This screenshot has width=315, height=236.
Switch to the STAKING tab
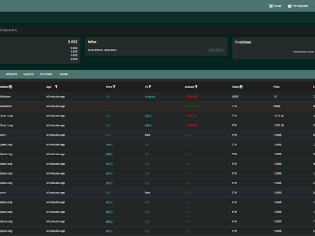46,74
